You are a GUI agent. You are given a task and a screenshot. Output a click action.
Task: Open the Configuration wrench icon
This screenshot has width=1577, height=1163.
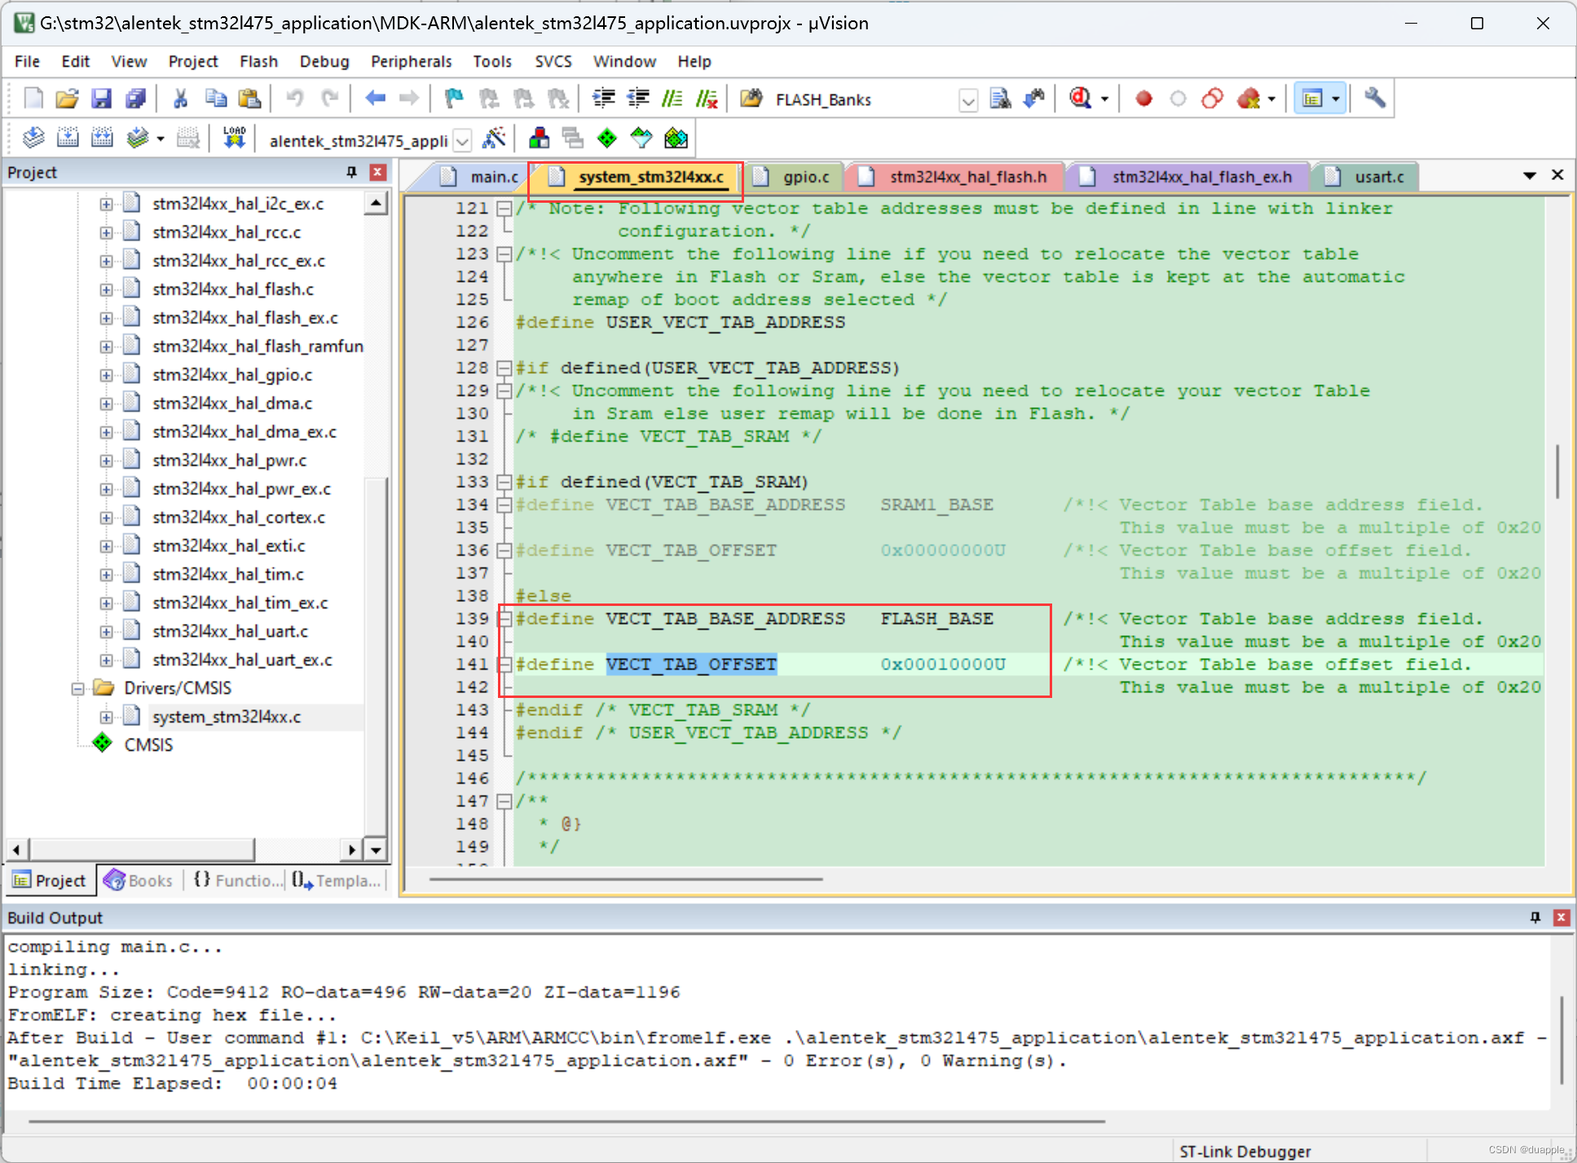click(1375, 99)
